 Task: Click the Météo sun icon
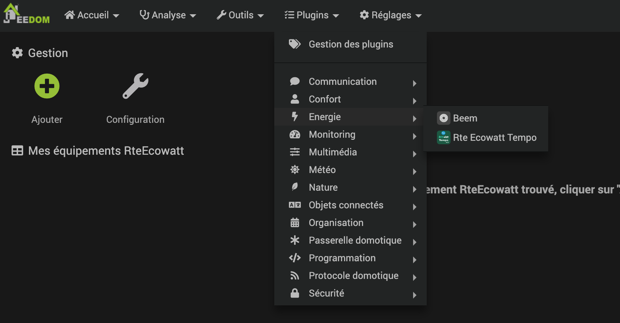295,169
